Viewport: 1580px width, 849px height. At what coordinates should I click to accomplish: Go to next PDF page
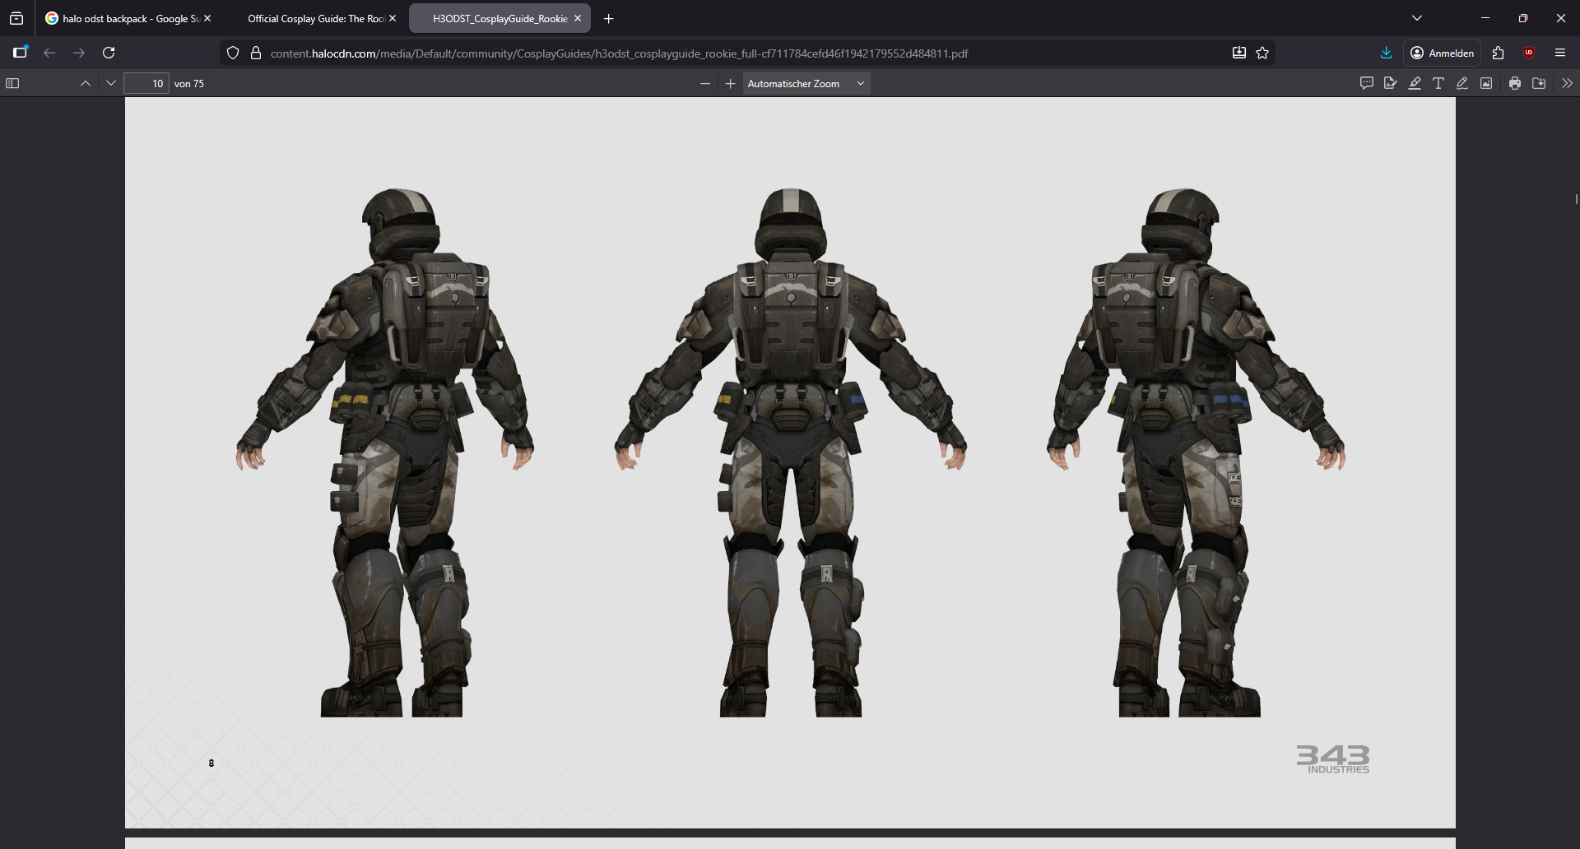(x=111, y=83)
